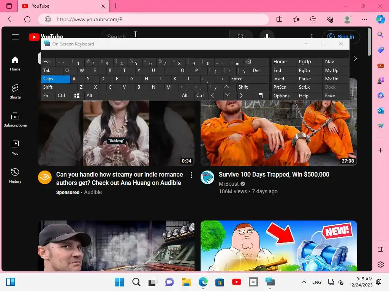Select the YouTube browser tab
This screenshot has height=291, width=389.
click(63, 6)
